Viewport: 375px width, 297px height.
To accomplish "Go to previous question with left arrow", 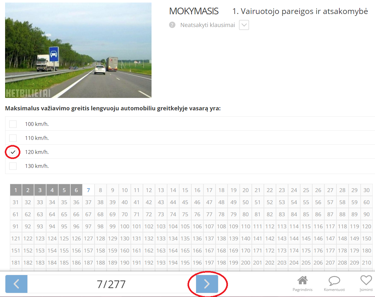I will pos(16,284).
